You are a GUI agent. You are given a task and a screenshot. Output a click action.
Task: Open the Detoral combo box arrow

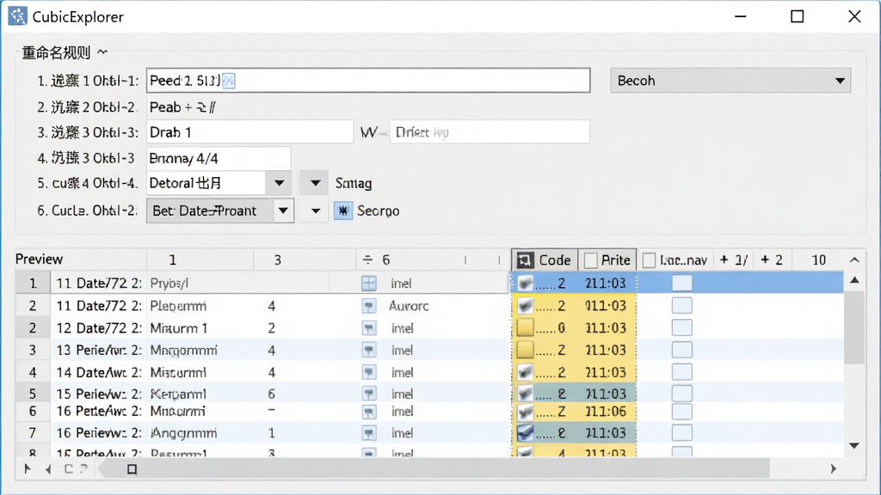pyautogui.click(x=279, y=183)
